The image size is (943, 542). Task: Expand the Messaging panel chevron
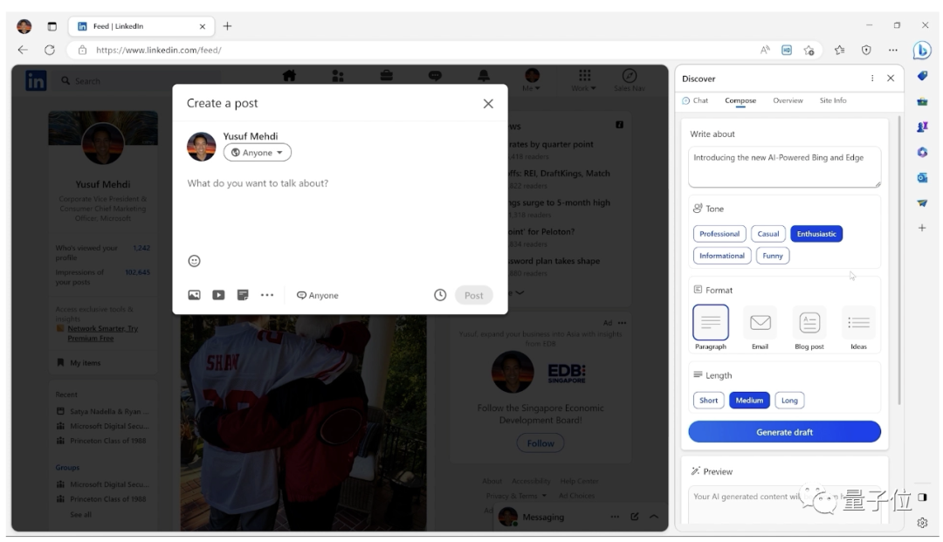pyautogui.click(x=654, y=517)
